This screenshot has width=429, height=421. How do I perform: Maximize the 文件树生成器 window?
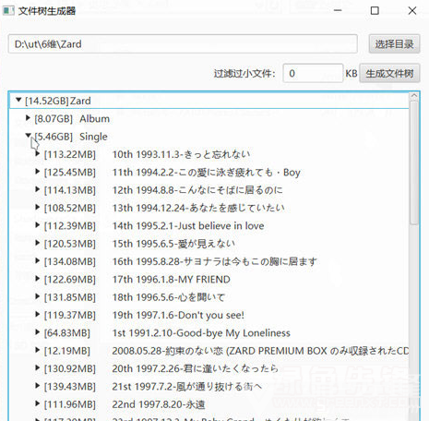tap(375, 11)
